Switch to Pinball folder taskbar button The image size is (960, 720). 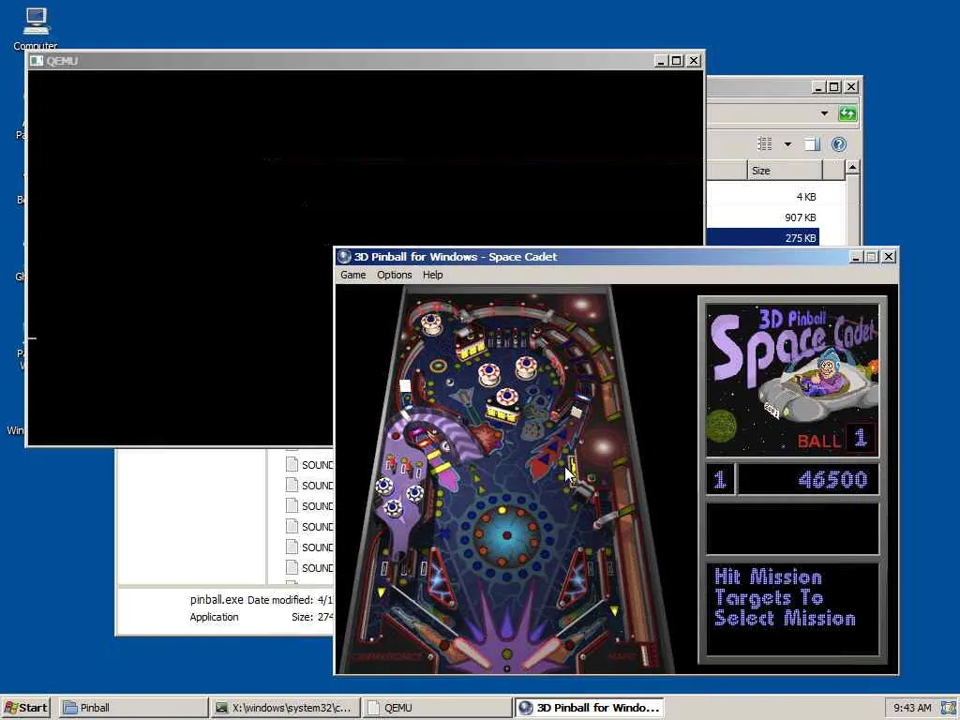pos(134,708)
